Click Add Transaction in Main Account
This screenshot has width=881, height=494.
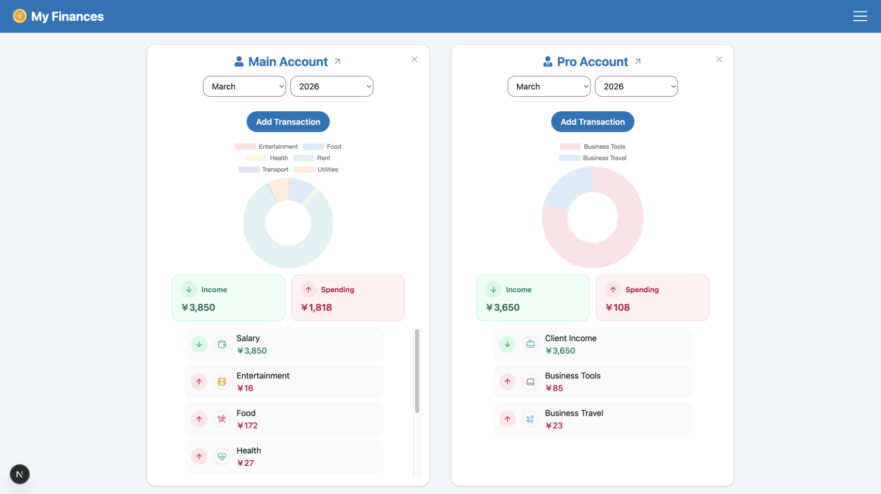tap(288, 122)
